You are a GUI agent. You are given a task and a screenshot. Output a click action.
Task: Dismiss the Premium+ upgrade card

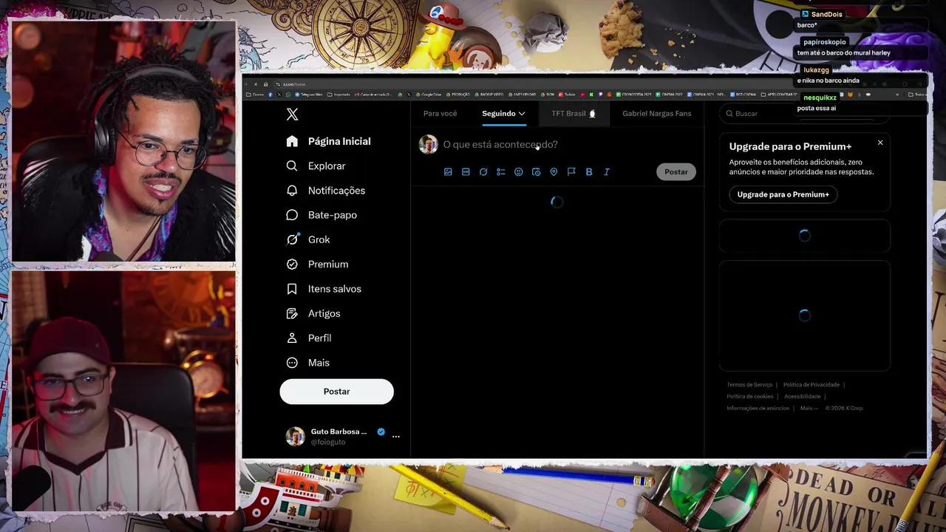click(880, 143)
